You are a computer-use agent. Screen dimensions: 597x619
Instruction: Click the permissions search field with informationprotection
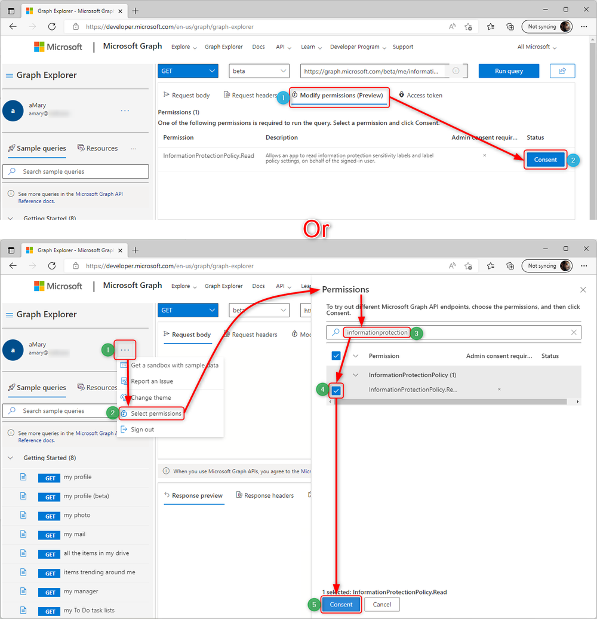click(x=454, y=332)
